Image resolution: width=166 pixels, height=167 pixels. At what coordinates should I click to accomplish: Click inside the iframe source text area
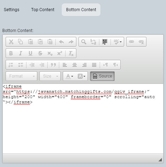[x=83, y=119]
